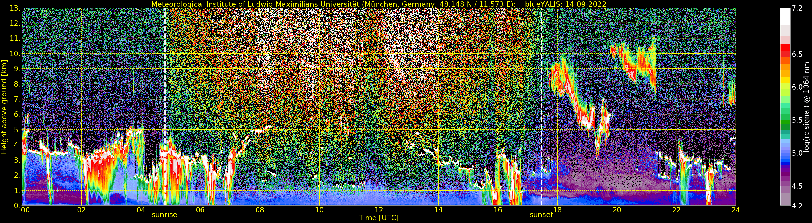
Task: Click the '08' time axis tick label
Action: pos(260,210)
